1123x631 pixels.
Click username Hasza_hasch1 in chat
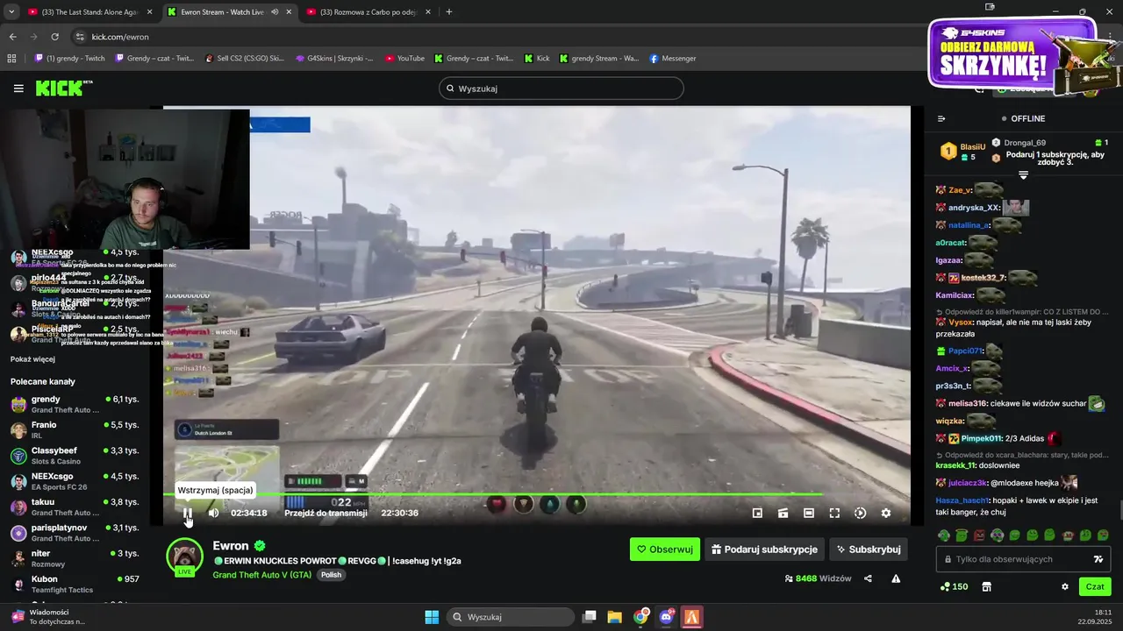click(x=962, y=500)
